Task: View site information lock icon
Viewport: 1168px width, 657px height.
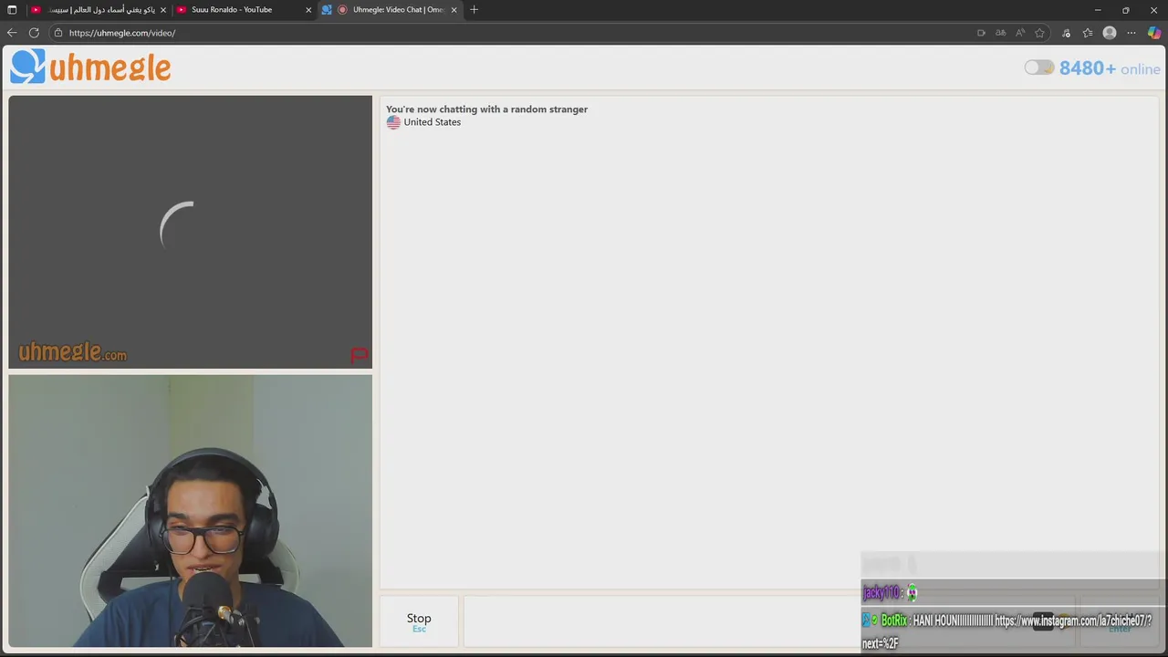Action: (58, 33)
